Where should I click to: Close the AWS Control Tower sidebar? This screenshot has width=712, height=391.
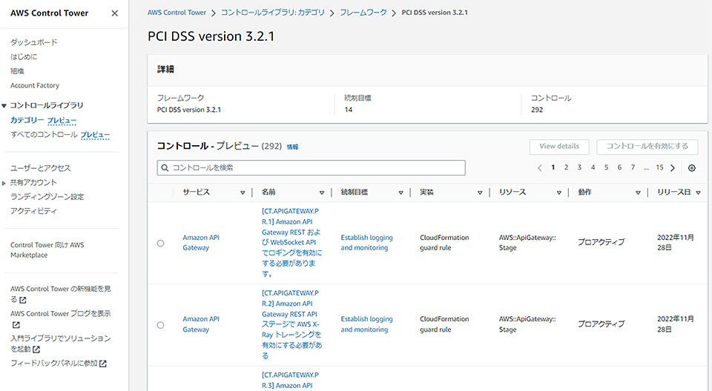point(115,13)
